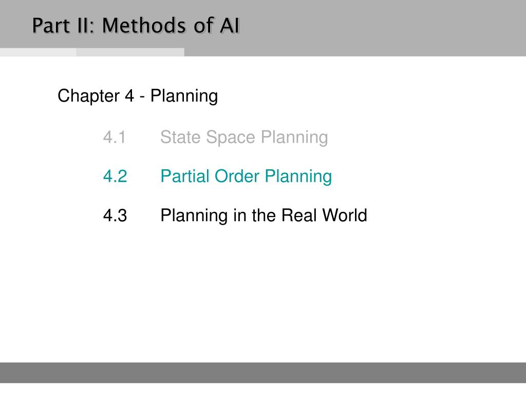The image size is (526, 394).
Task: Click the first light gray header segment
Action: [38, 52]
